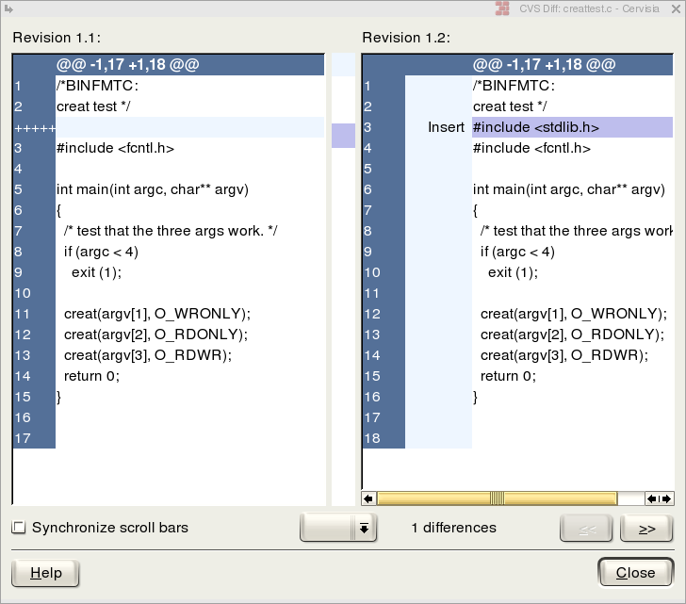Image resolution: width=686 pixels, height=604 pixels.
Task: Click 'creat test */' line in Revision 1.2
Action: pos(510,106)
